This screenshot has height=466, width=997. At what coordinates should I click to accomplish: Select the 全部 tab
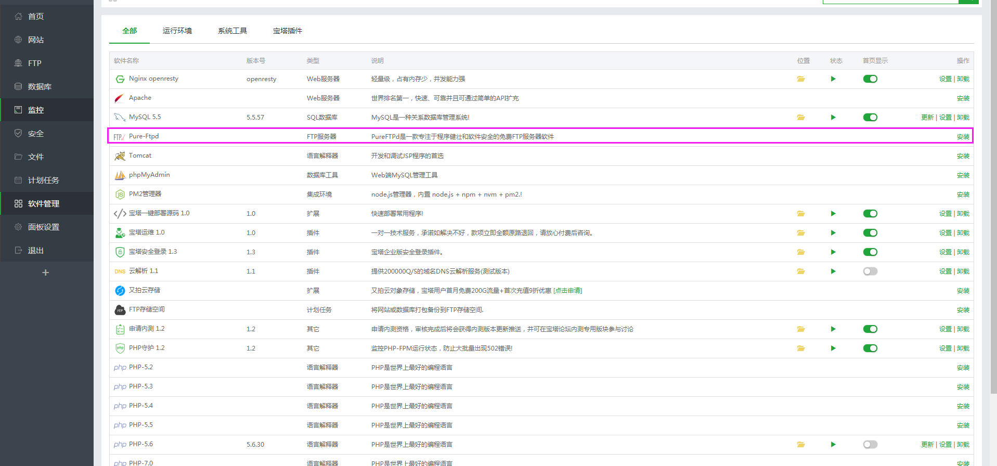pyautogui.click(x=130, y=31)
